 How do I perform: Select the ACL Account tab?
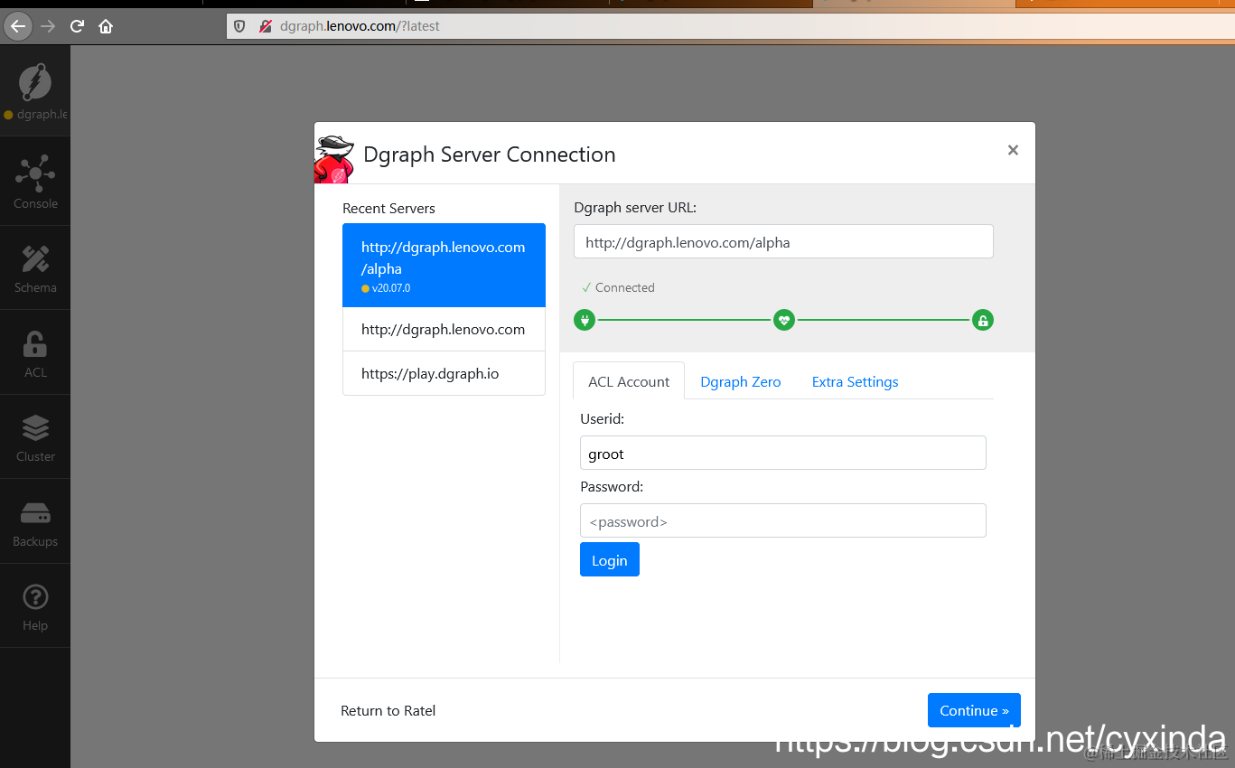coord(629,381)
